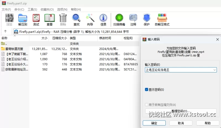Open the 收藏夹(O) menu
This screenshot has width=221, height=128.
coord(47,9)
